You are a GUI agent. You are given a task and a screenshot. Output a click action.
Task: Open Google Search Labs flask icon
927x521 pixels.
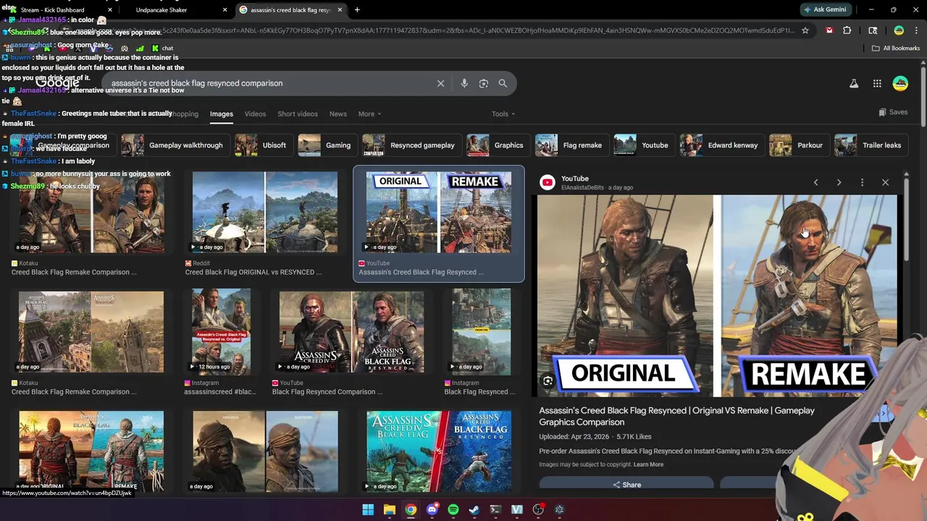click(854, 83)
